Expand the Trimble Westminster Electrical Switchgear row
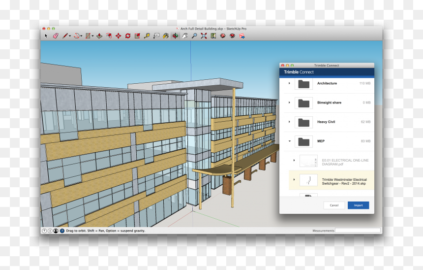The image size is (423, 270). click(x=294, y=179)
